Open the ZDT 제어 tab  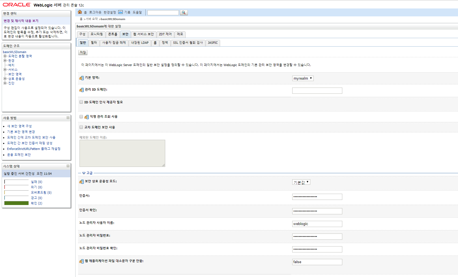pos(165,34)
